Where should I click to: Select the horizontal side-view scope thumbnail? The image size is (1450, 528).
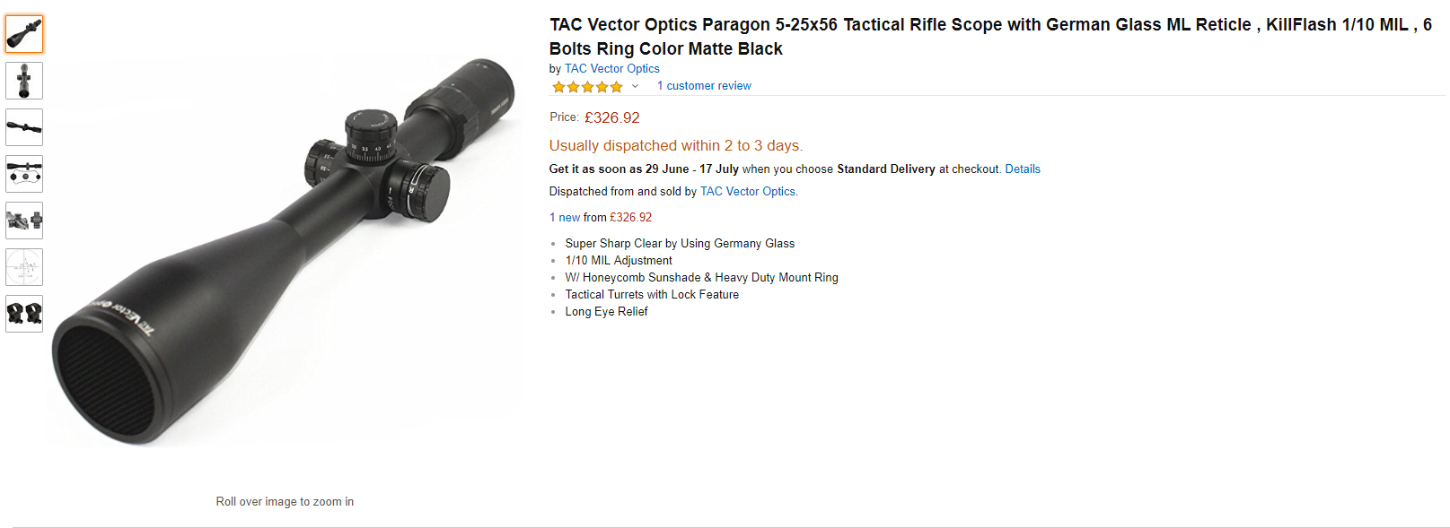(x=24, y=127)
